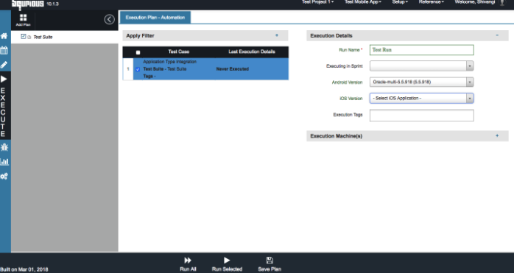This screenshot has height=273, width=514.
Task: Uncheck the Test Suite row checkbox
Action: (138, 69)
